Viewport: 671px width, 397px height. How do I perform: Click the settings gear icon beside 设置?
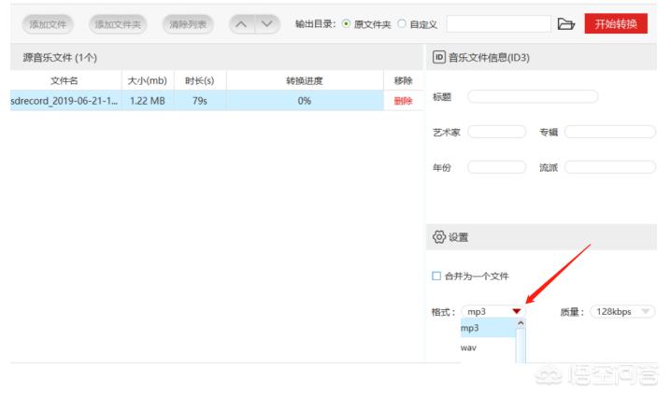439,236
